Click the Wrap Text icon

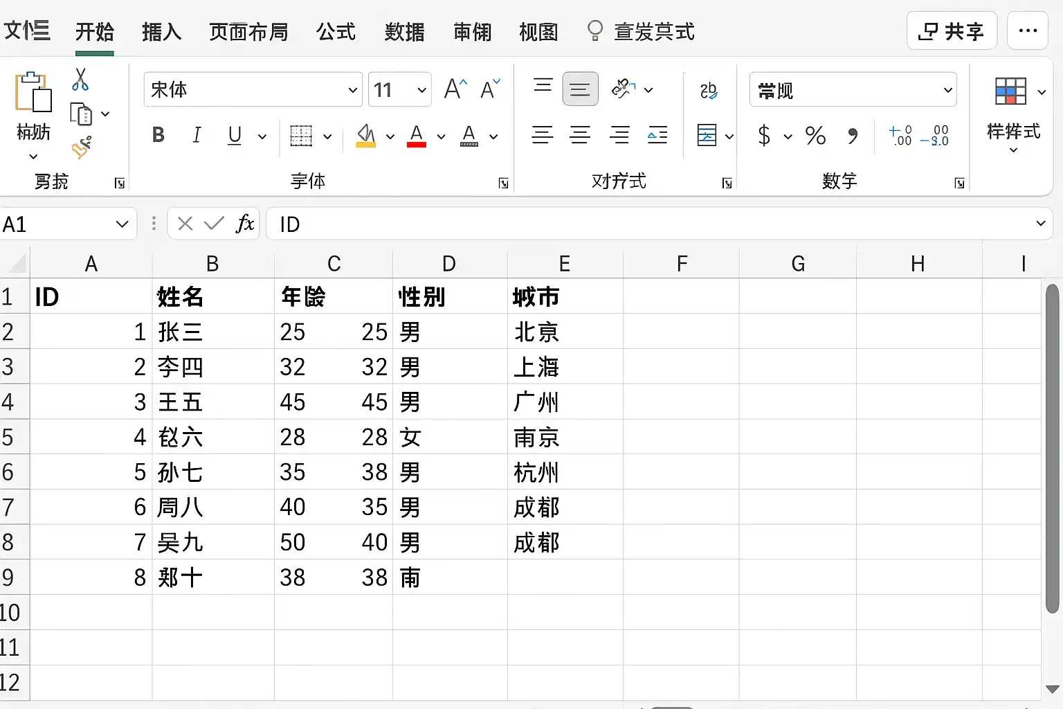[708, 90]
